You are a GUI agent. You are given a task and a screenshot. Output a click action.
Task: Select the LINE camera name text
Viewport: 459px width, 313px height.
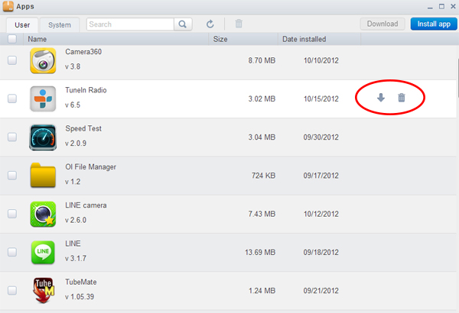click(x=86, y=205)
